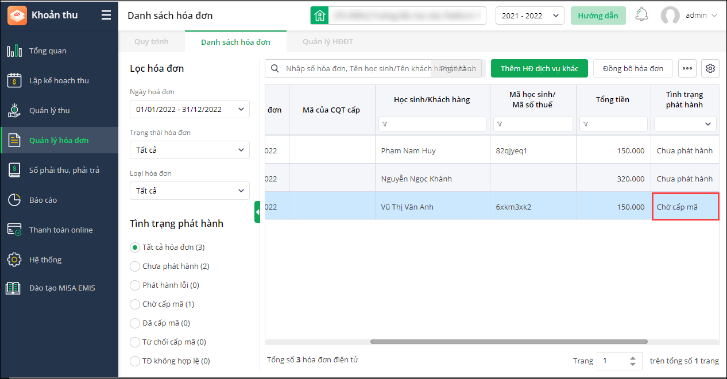The image size is (727, 379).
Task: Select the Chưa phát hành radio option
Action: click(135, 266)
